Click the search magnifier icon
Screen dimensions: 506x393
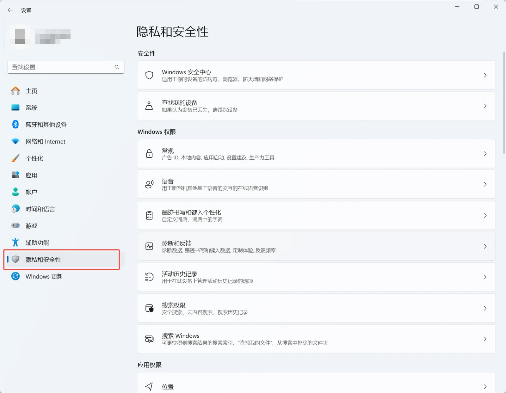(x=117, y=67)
